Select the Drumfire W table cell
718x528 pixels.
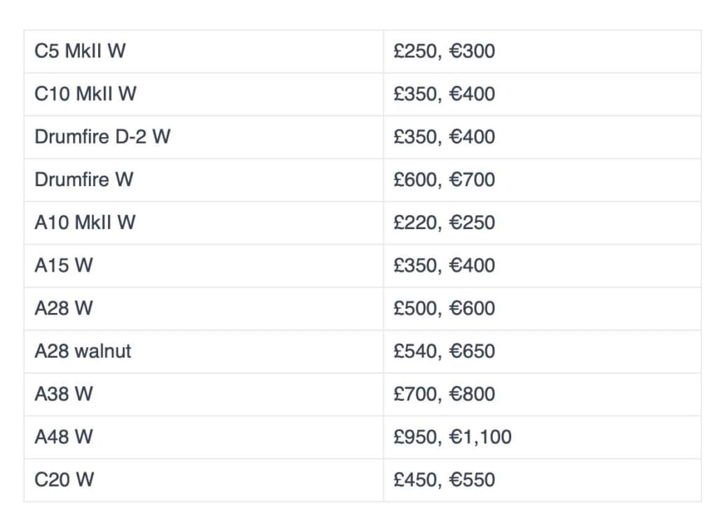point(84,179)
